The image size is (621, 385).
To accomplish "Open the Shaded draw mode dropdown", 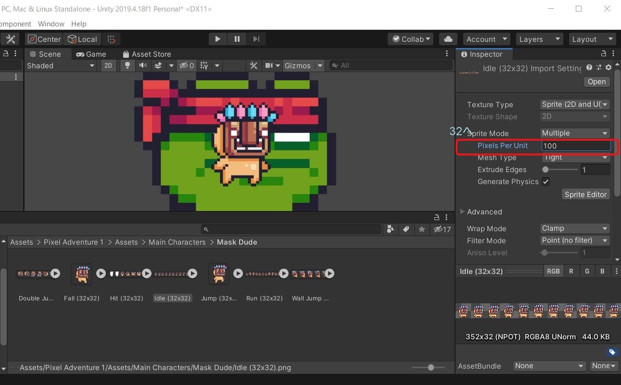I will (x=61, y=65).
